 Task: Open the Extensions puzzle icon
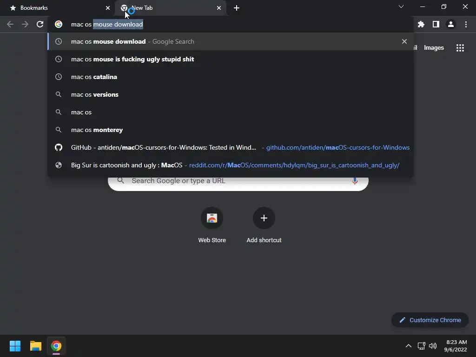421,24
